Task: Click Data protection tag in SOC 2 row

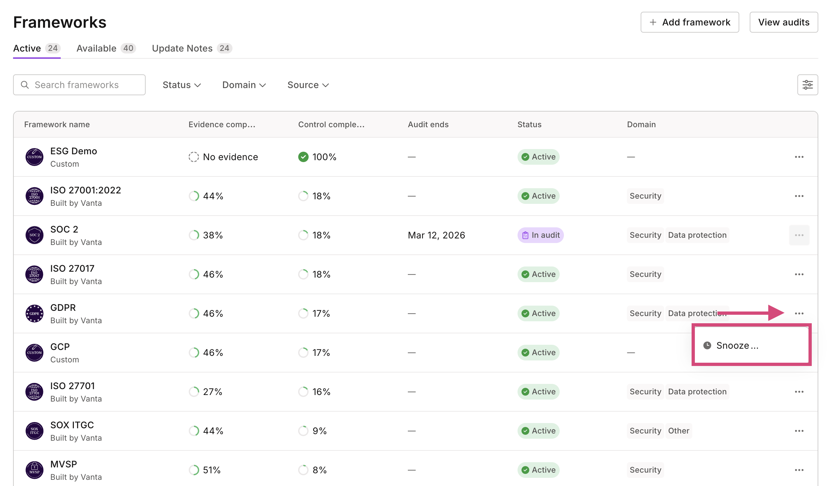Action: [697, 235]
